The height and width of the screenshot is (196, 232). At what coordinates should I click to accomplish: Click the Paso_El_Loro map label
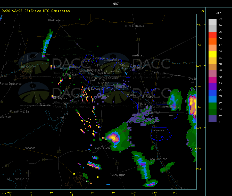click(178, 188)
